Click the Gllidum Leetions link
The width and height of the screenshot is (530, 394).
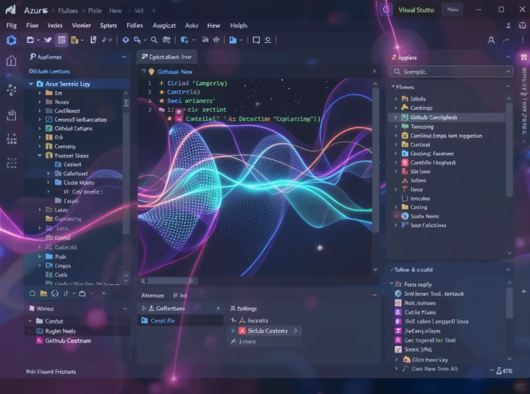49,71
